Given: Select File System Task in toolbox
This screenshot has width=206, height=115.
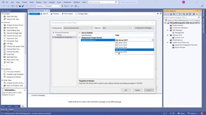Looking at the screenshot, I should point(12,41).
